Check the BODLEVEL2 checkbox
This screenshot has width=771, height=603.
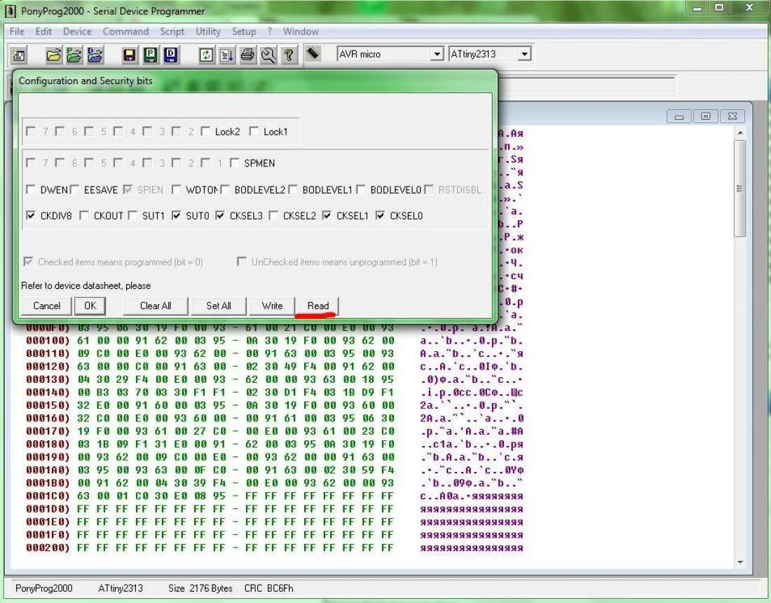tap(225, 189)
